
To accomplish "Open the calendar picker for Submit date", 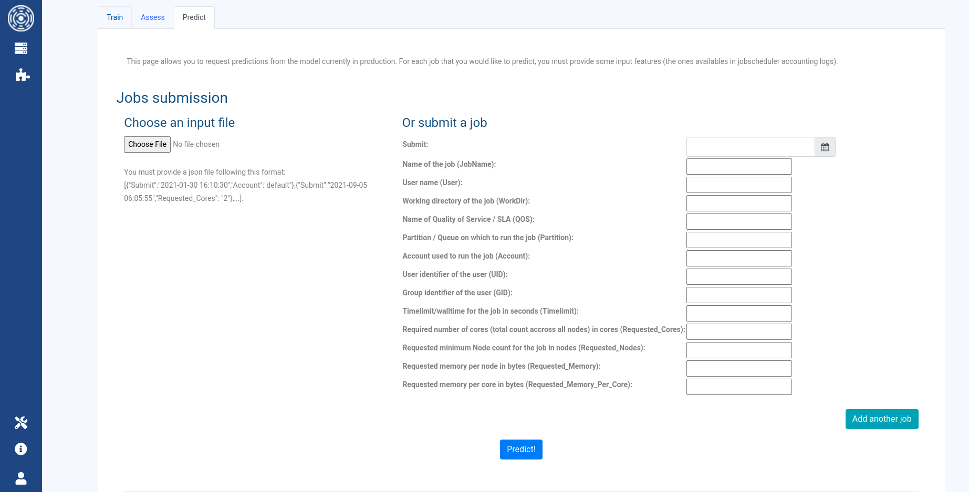I will pos(825,147).
